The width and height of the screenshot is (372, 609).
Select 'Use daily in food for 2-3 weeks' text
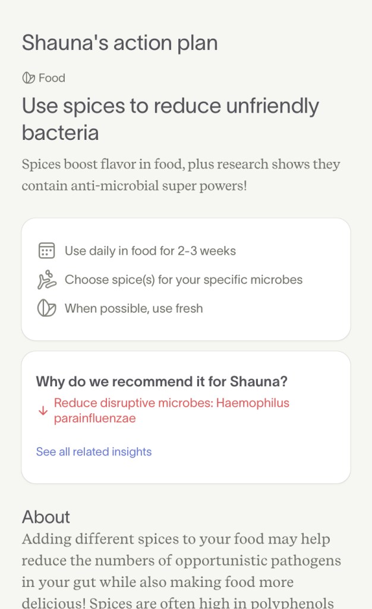[150, 251]
